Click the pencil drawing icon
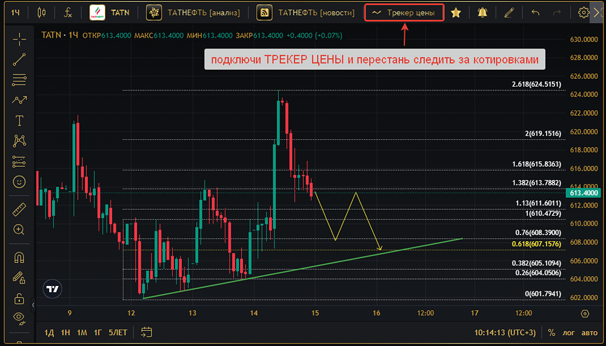The image size is (606, 346). point(509,13)
